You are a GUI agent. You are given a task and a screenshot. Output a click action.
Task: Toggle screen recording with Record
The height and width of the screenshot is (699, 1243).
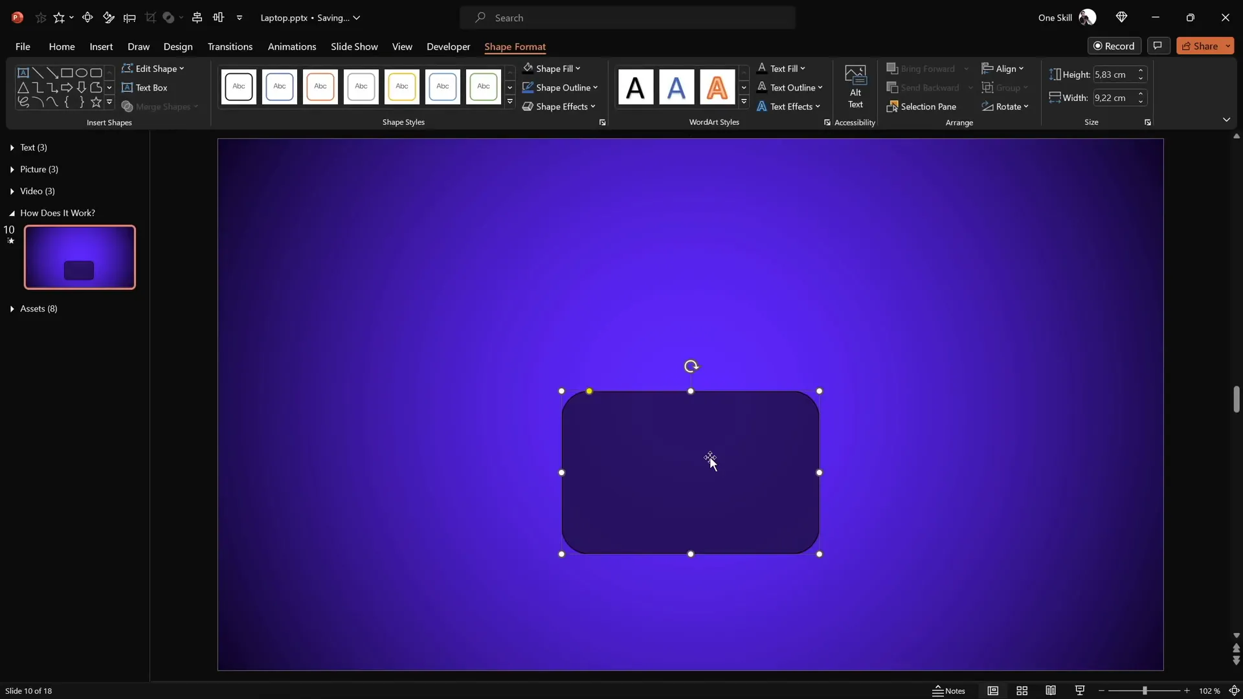click(x=1115, y=45)
